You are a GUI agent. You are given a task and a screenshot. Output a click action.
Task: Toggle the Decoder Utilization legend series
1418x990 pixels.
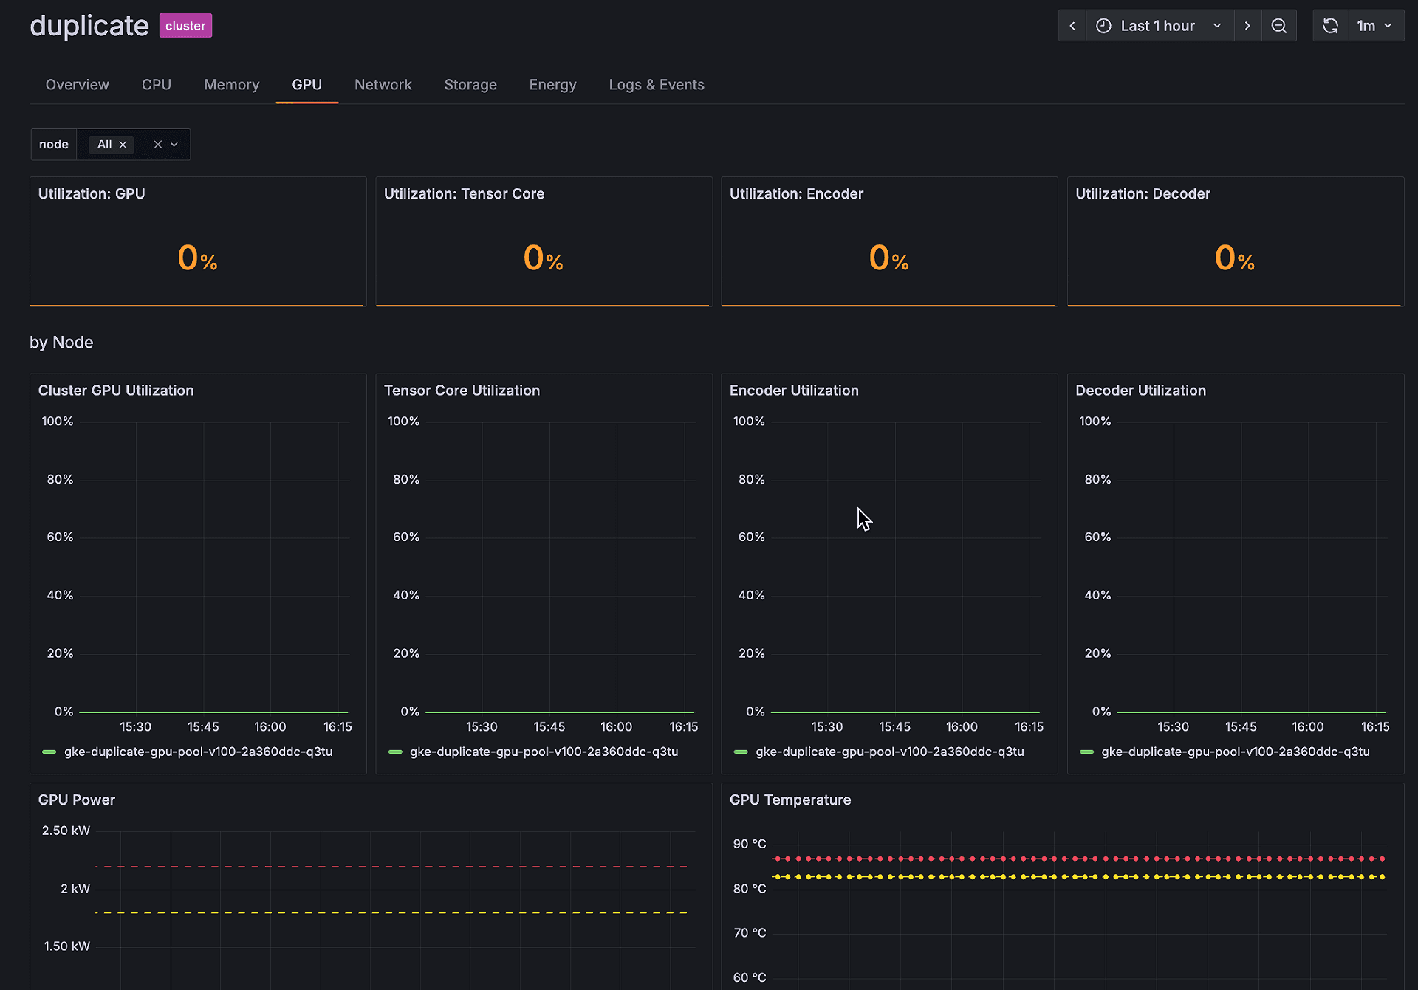pyautogui.click(x=1235, y=752)
